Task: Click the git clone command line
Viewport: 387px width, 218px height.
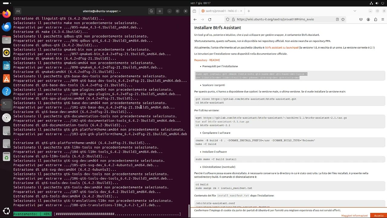Action: [x=246, y=99]
